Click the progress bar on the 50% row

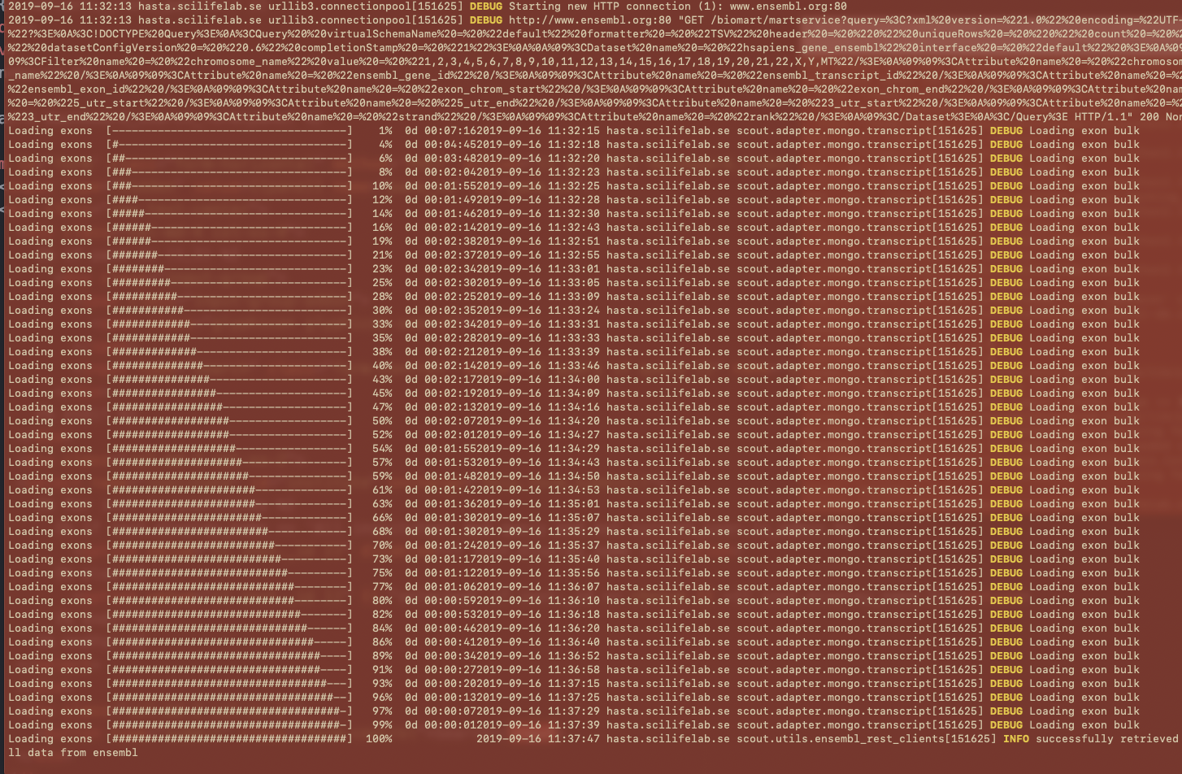pyautogui.click(x=229, y=421)
